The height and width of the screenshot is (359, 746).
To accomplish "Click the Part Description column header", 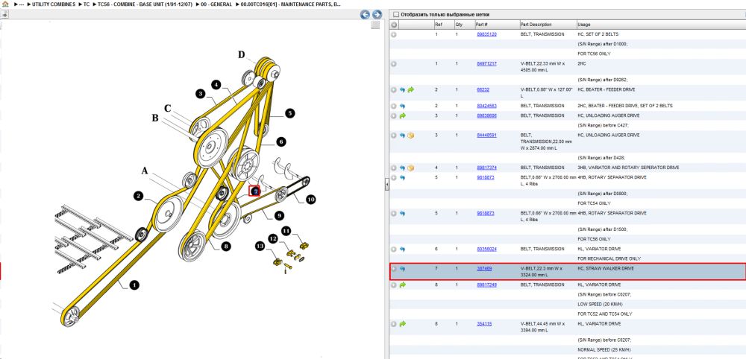I will click(x=547, y=25).
